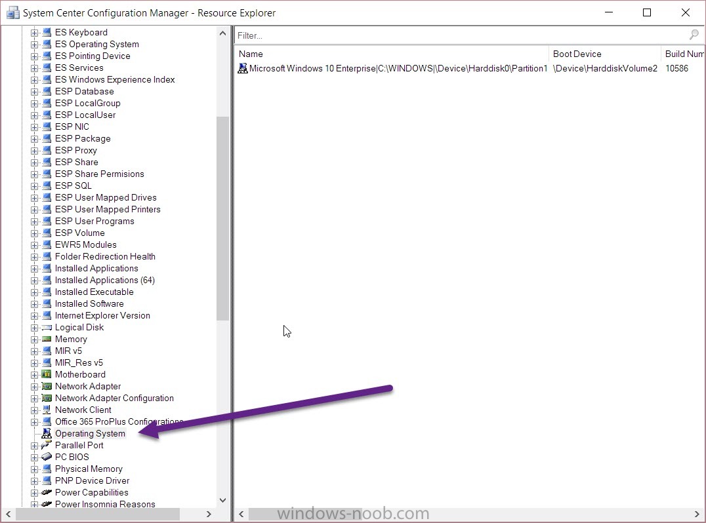Click the Resource Explorer title bar icon
The image size is (706, 523).
12,12
